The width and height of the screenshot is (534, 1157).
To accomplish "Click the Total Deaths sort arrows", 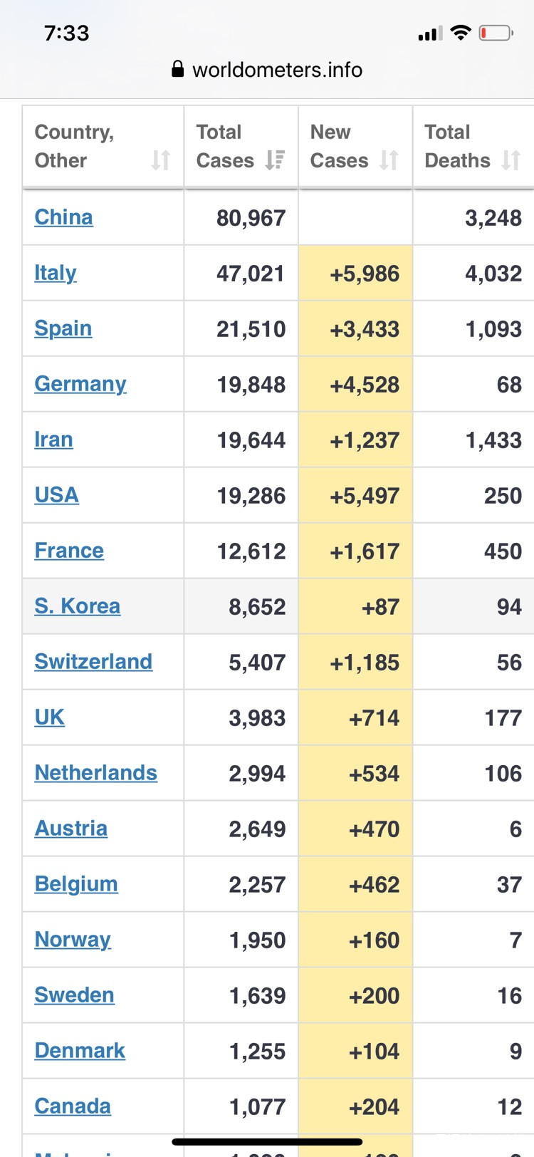I will 511,160.
